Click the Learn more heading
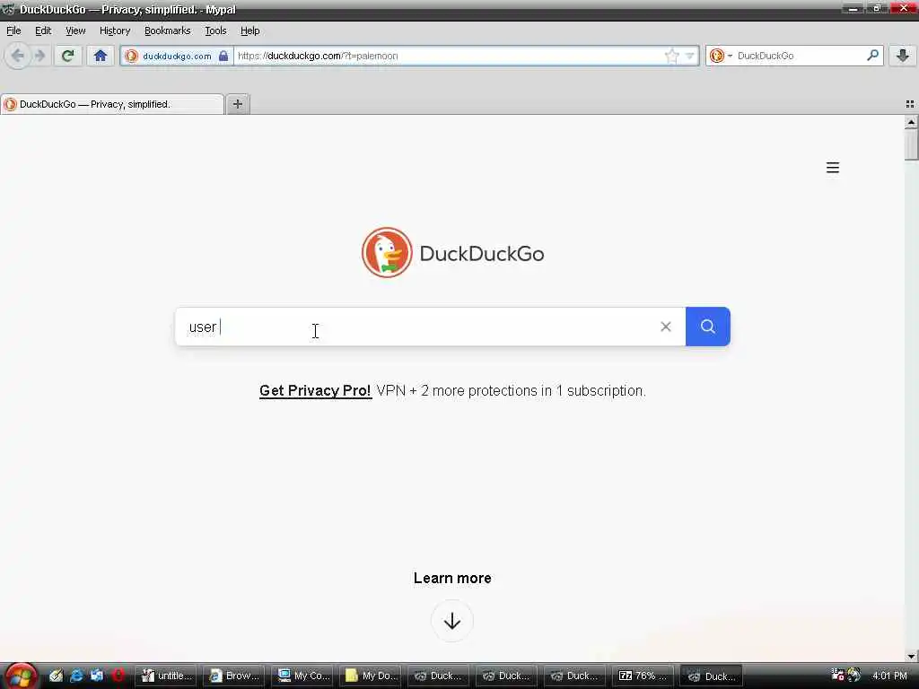 point(452,578)
